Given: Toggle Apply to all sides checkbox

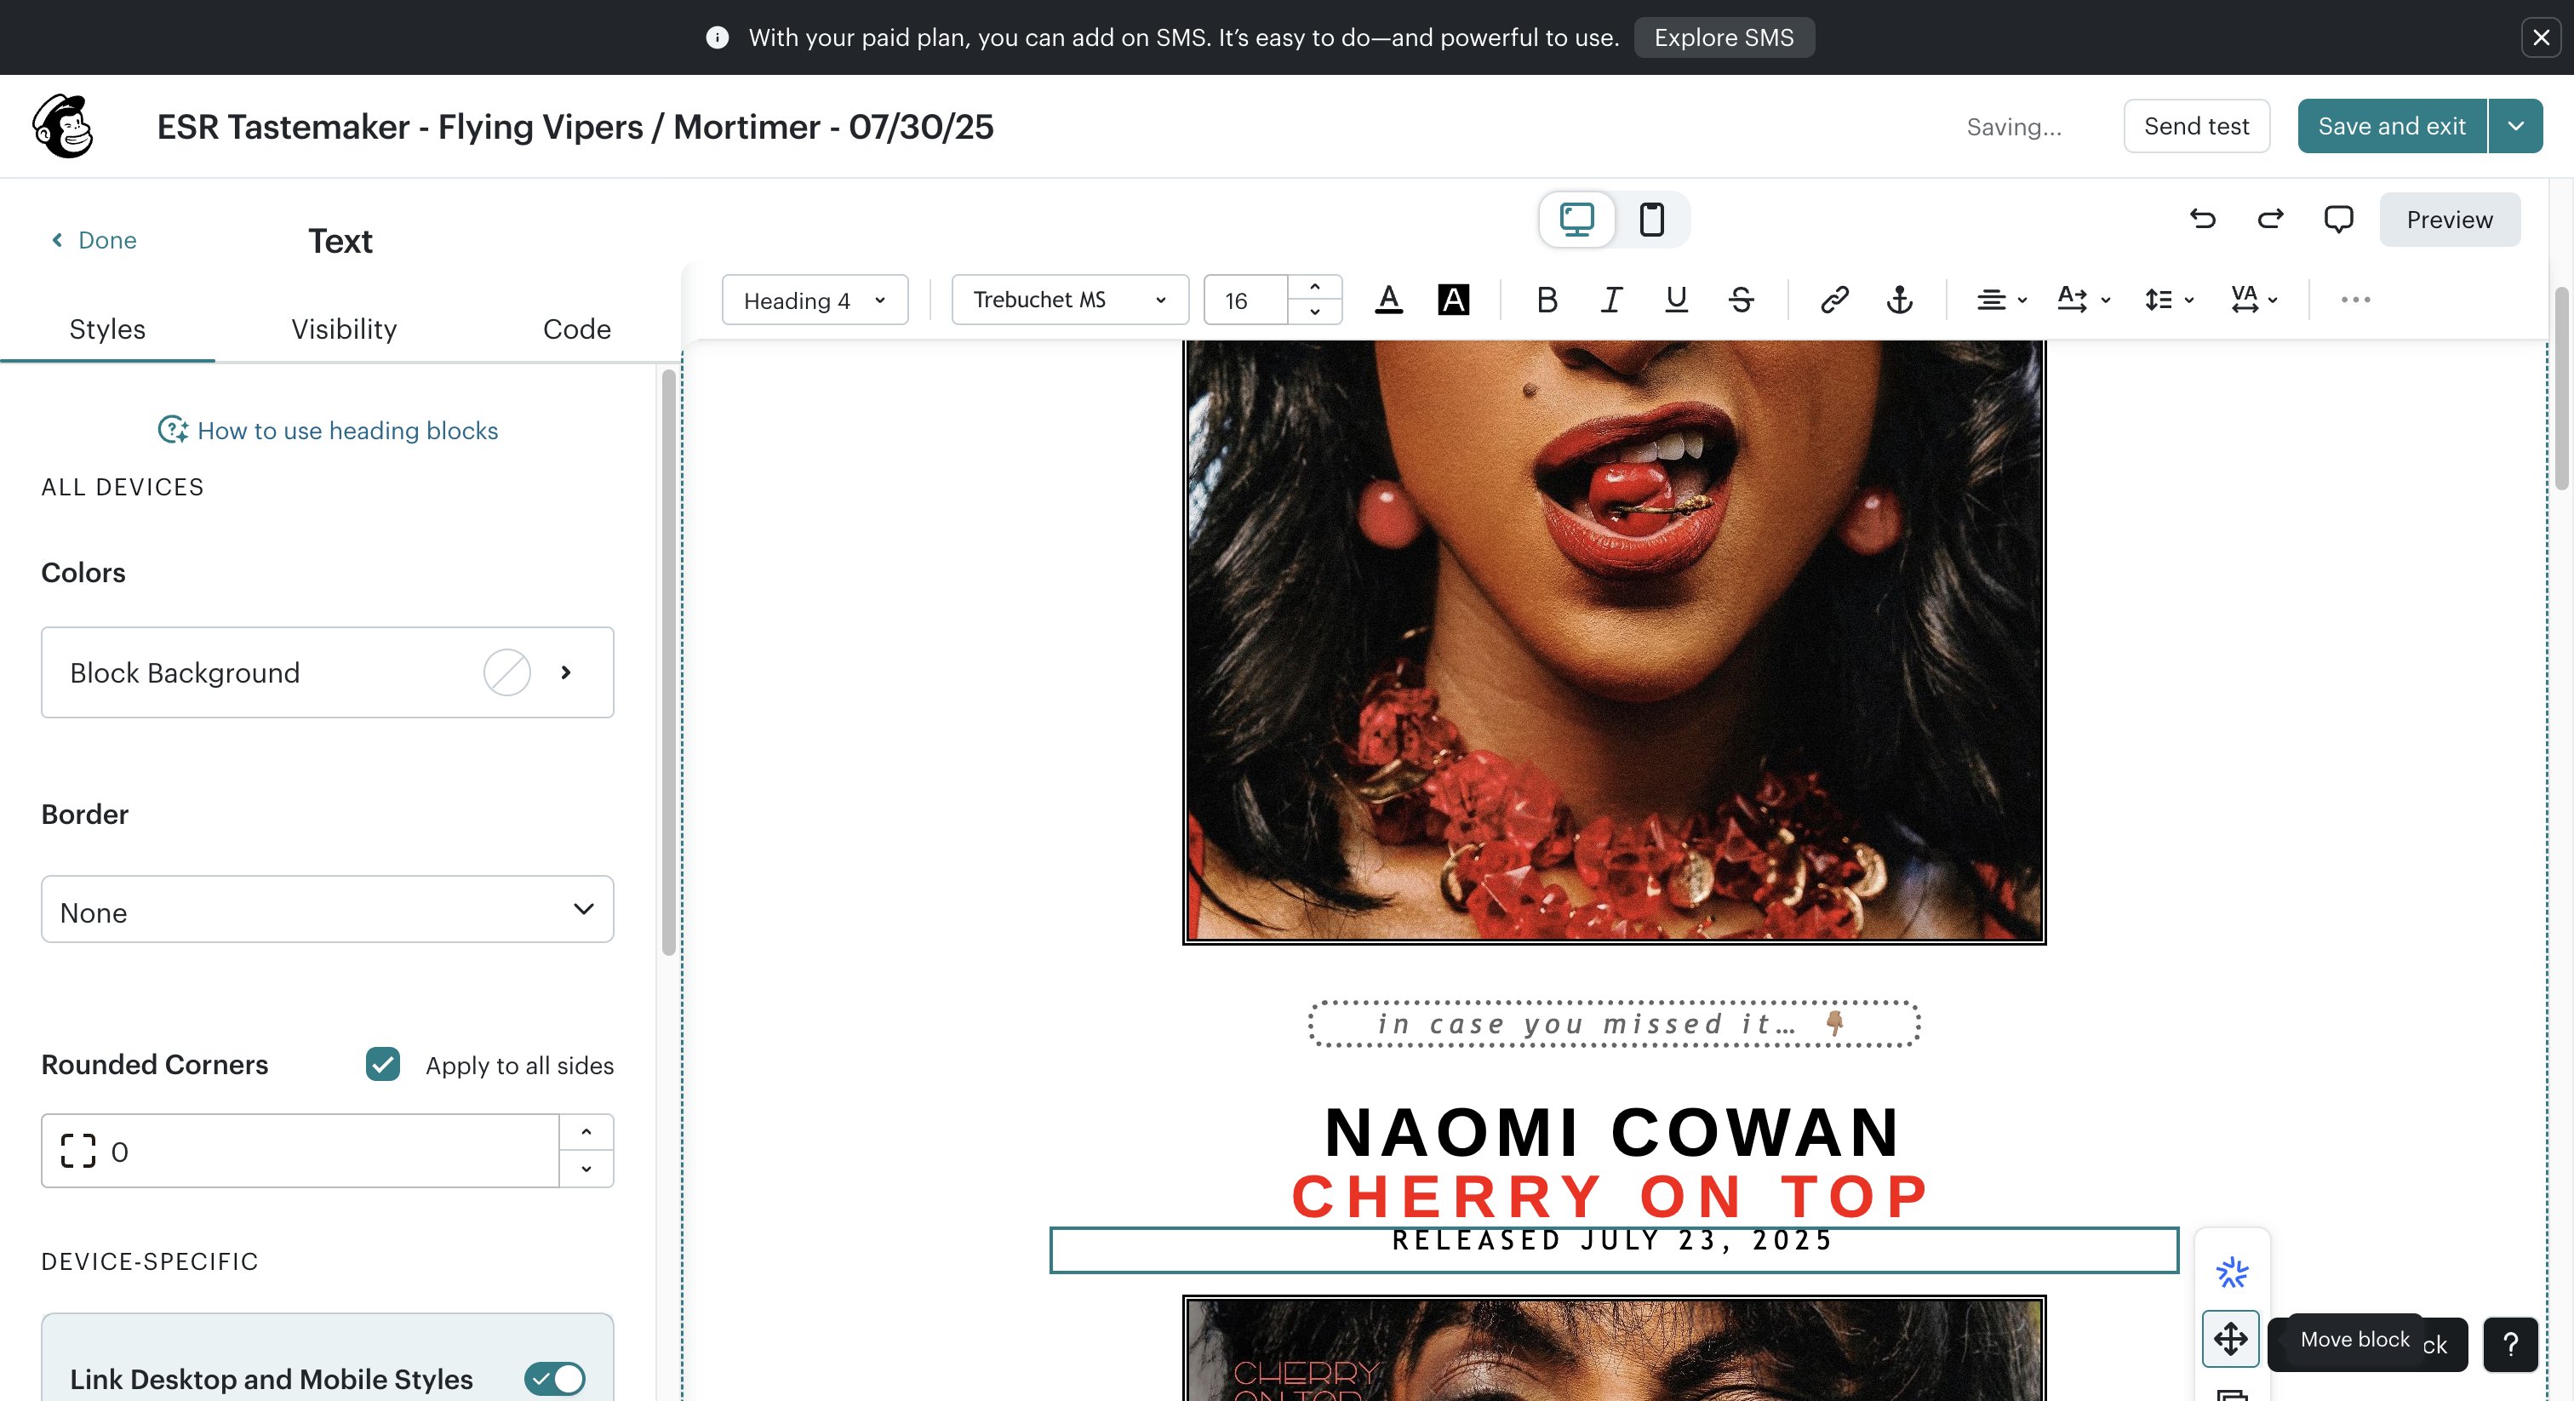Looking at the screenshot, I should [x=383, y=1064].
